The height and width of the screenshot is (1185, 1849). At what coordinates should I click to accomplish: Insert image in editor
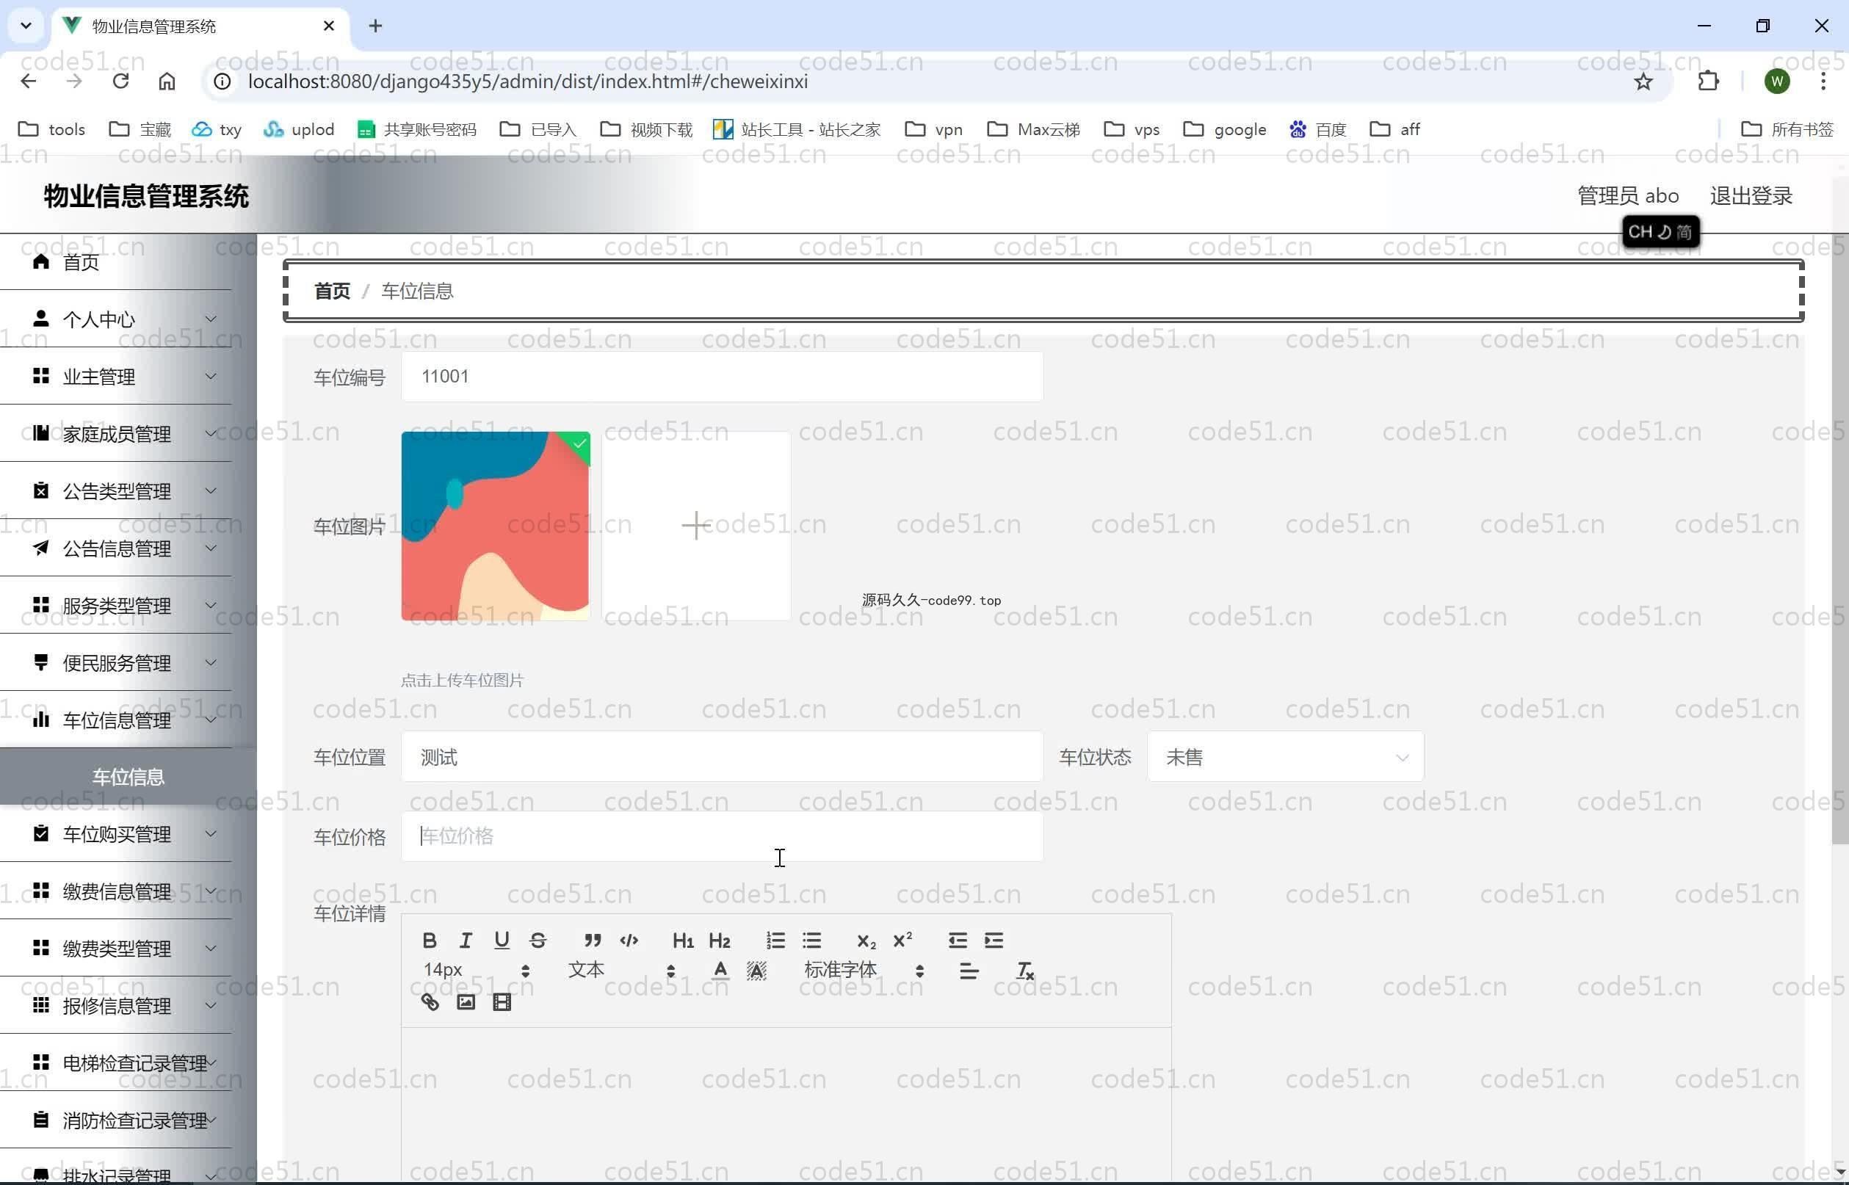pos(466,1003)
